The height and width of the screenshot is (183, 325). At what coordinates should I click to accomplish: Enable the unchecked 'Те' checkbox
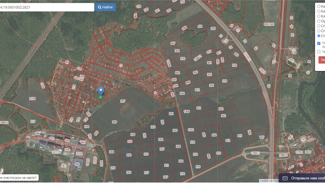pyautogui.click(x=319, y=52)
